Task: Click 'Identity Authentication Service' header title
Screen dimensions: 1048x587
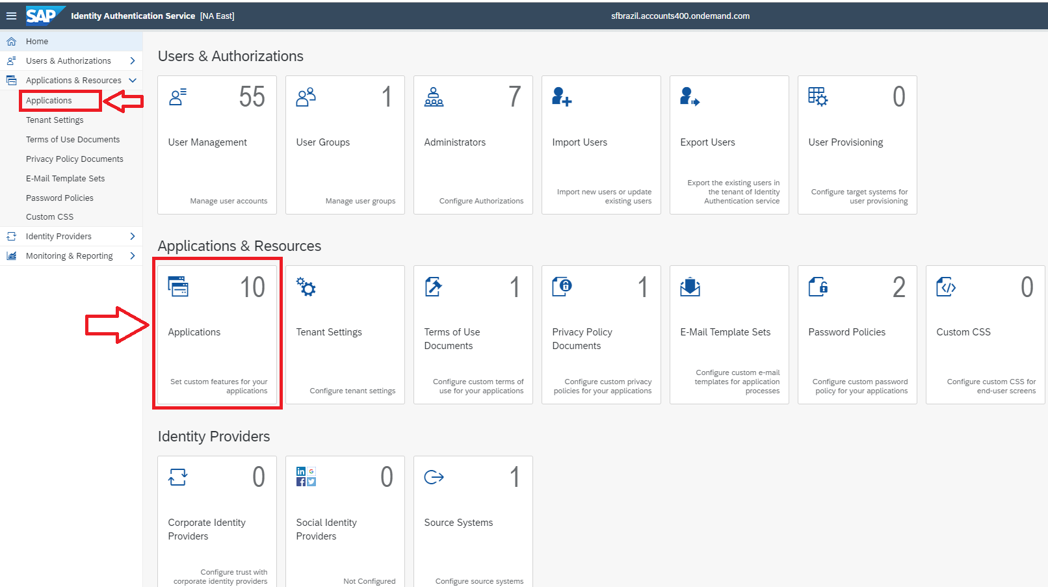Action: [x=133, y=16]
